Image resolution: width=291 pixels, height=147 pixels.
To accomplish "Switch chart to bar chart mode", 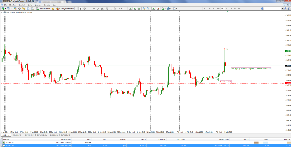I will 130,8.
